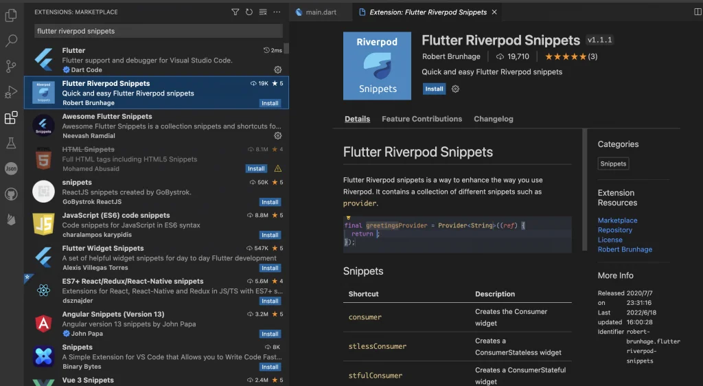The height and width of the screenshot is (386, 703).
Task: Open the License link
Action: point(610,240)
